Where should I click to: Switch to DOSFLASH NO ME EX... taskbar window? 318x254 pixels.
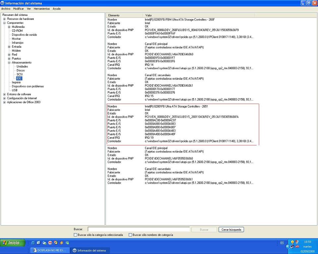click(x=50, y=250)
